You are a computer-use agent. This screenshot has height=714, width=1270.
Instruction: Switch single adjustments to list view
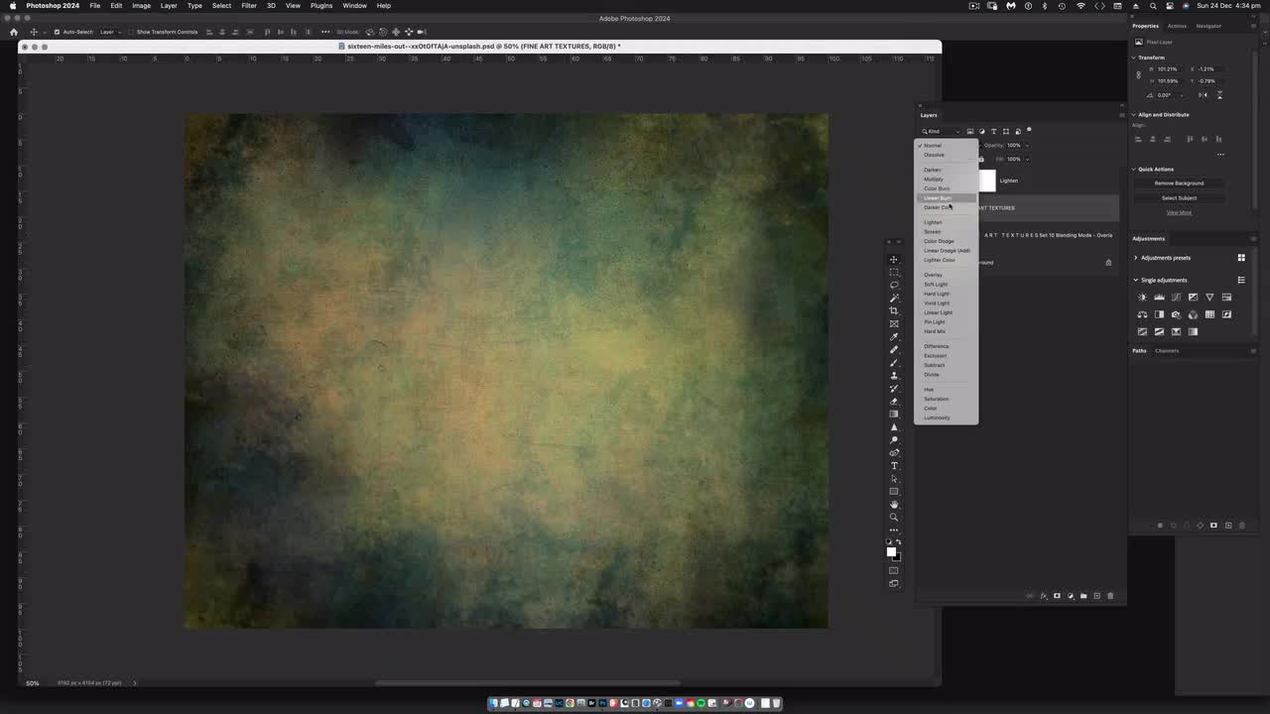(x=1241, y=280)
